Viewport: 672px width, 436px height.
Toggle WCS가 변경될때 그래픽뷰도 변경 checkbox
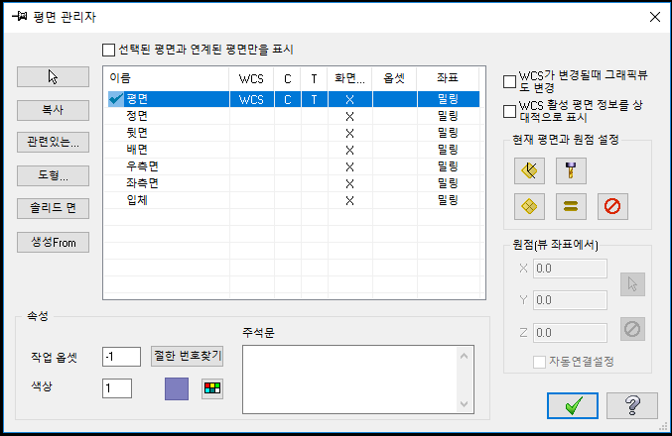click(x=509, y=81)
